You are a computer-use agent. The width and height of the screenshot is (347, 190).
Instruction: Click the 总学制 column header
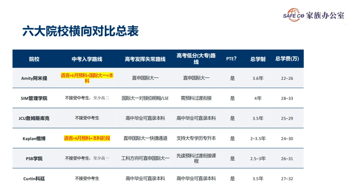[x=258, y=59]
